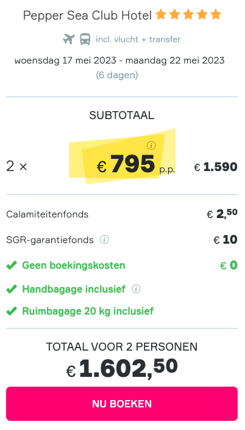
Task: Open the price info icon above 795
Action: (151, 145)
